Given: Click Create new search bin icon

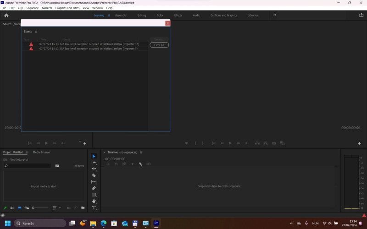Looking at the screenshot, I should tap(57, 166).
